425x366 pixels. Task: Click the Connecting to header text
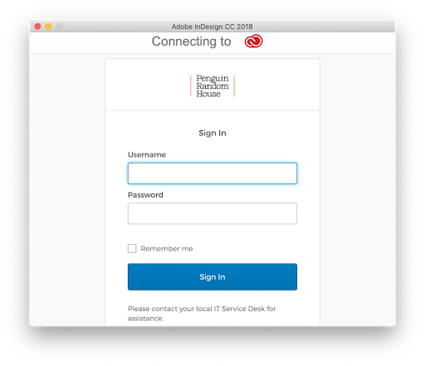tap(191, 41)
